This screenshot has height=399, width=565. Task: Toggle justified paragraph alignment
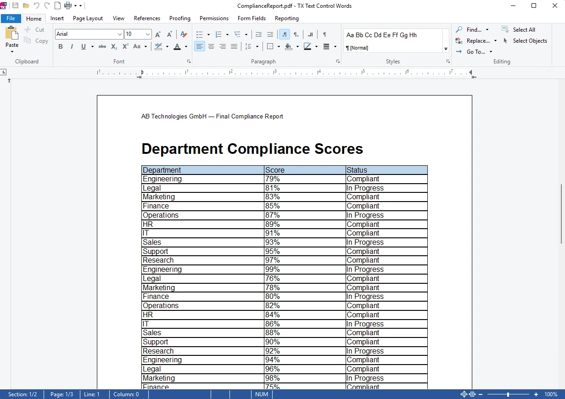[x=234, y=46]
